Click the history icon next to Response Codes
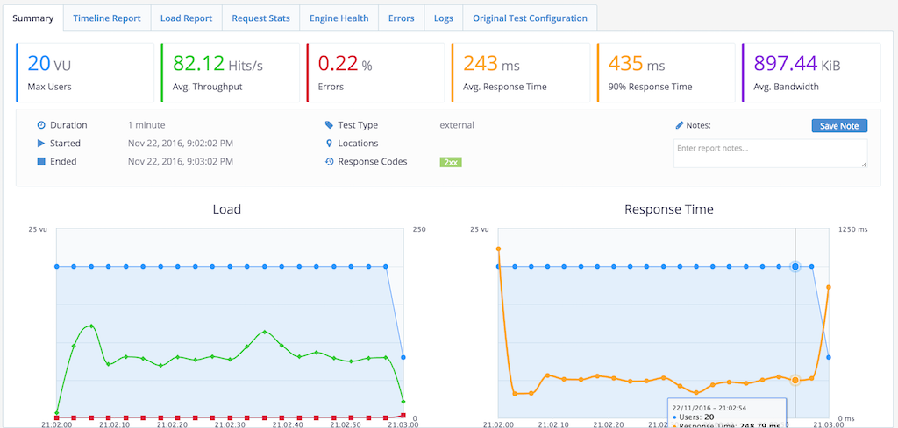898x428 pixels. click(x=329, y=162)
